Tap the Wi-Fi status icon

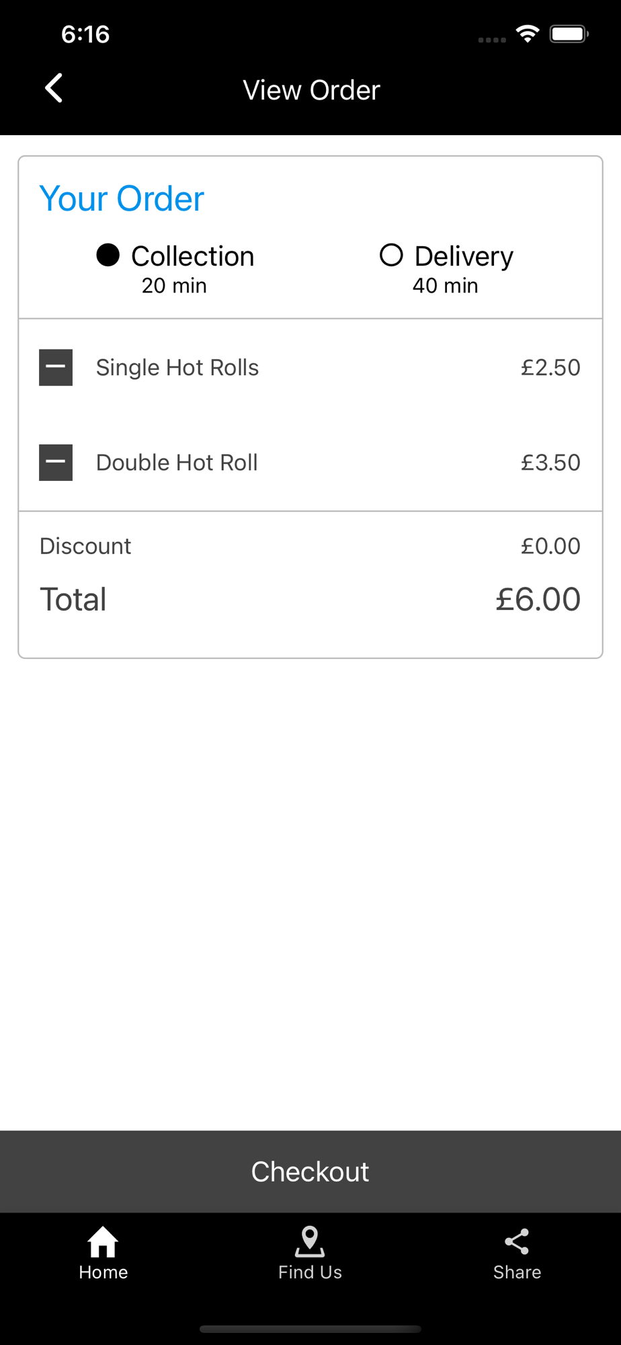528,34
